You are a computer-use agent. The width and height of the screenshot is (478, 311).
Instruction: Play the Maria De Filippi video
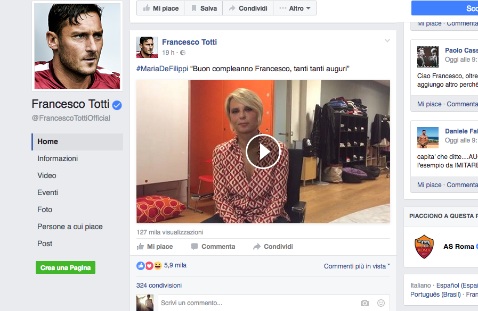click(x=263, y=152)
